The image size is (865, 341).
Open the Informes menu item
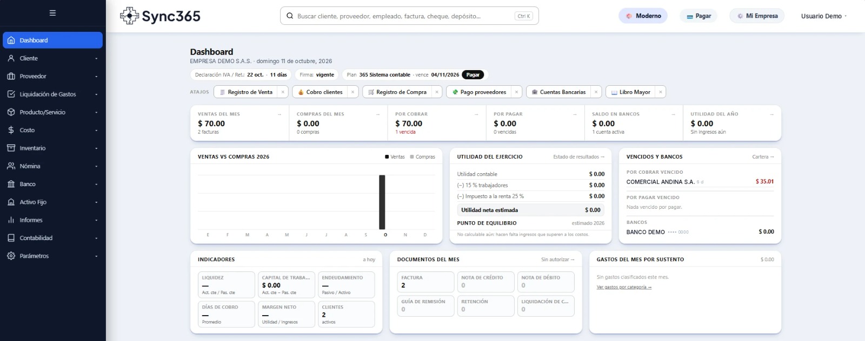52,220
